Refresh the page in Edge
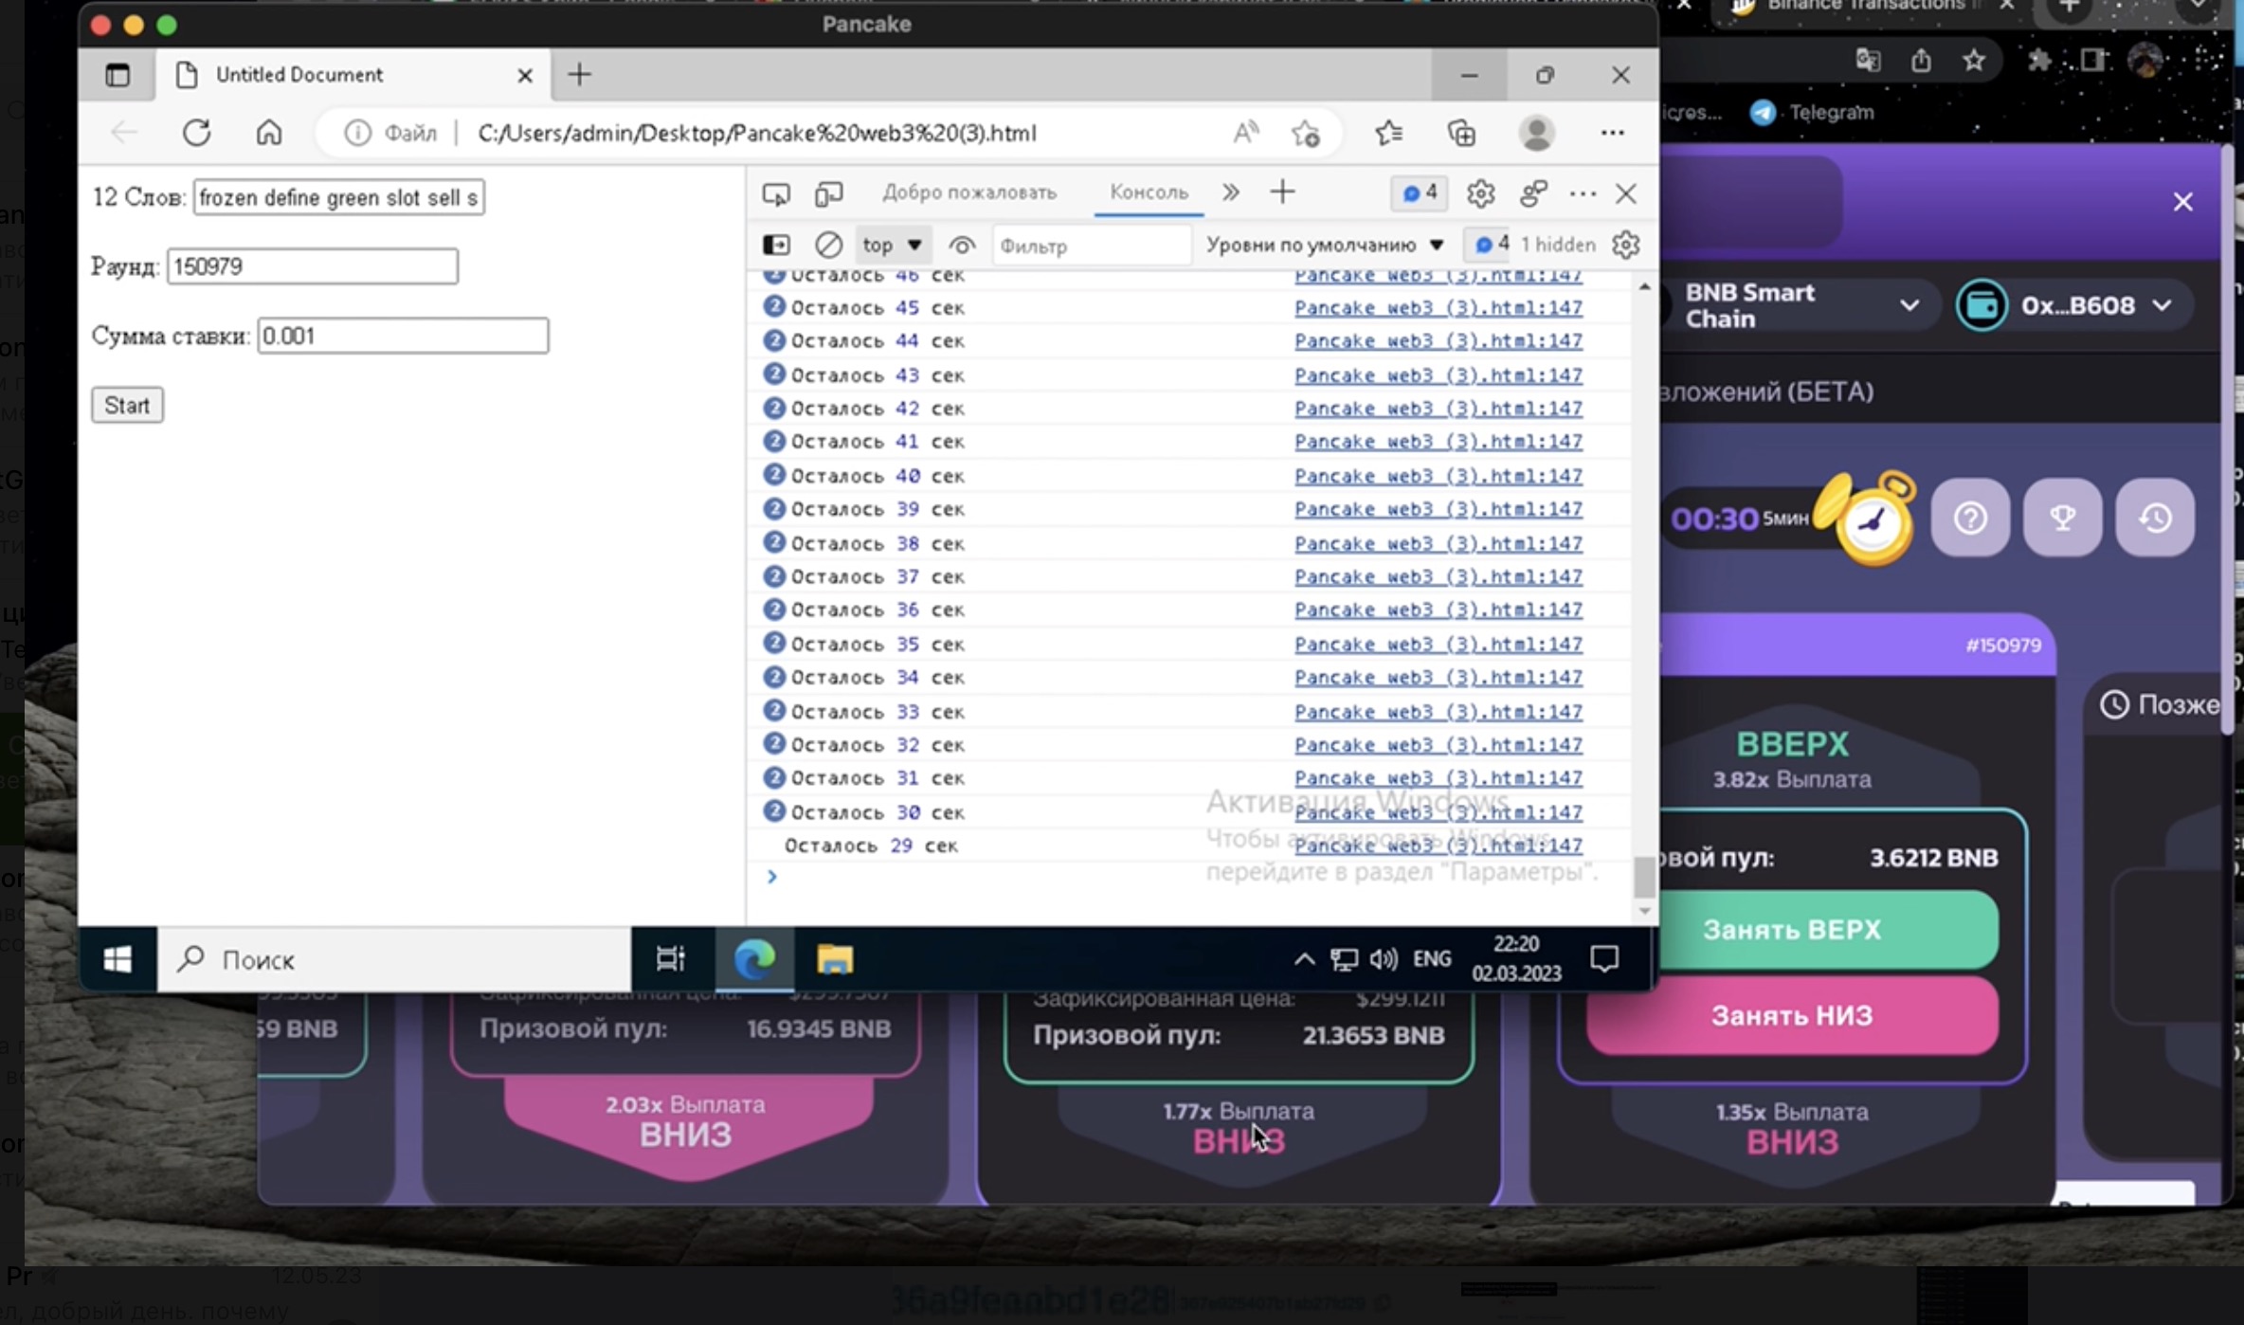The width and height of the screenshot is (2244, 1325). tap(197, 133)
